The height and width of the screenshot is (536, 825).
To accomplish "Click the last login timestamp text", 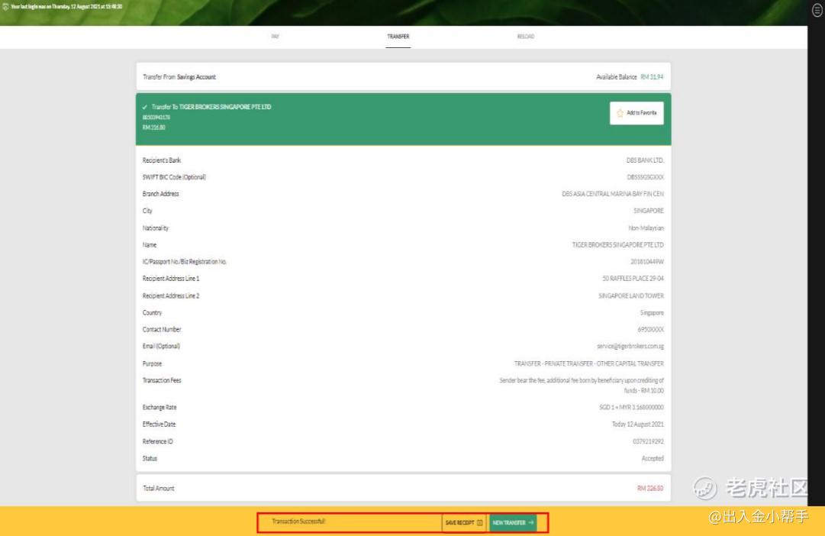I will tap(67, 7).
